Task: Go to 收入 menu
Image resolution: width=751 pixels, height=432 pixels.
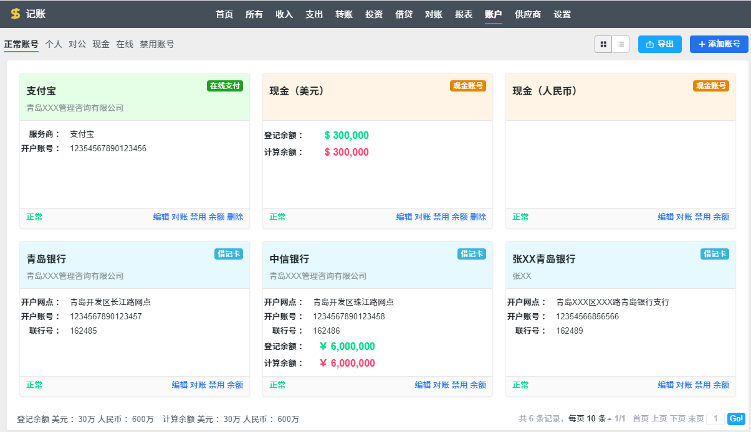Action: click(284, 14)
